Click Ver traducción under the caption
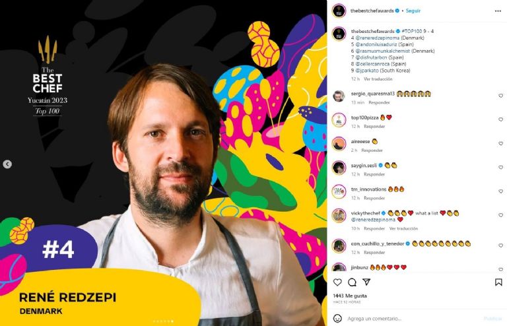507x326 pixels. 378,79
